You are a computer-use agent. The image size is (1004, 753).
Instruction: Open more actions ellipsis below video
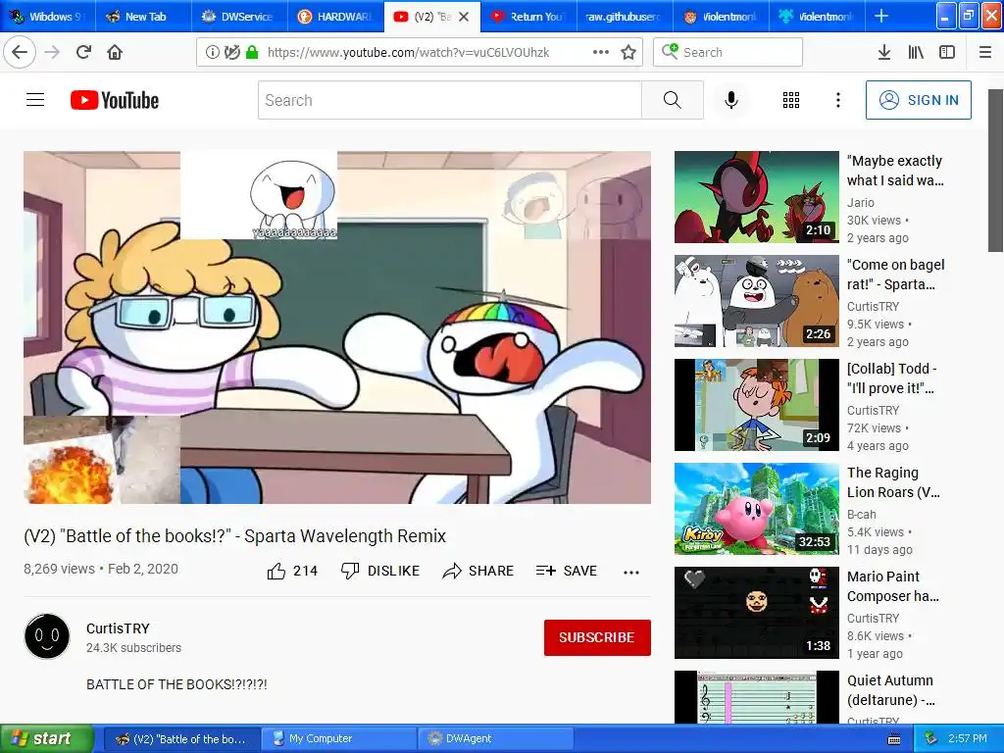(x=631, y=572)
